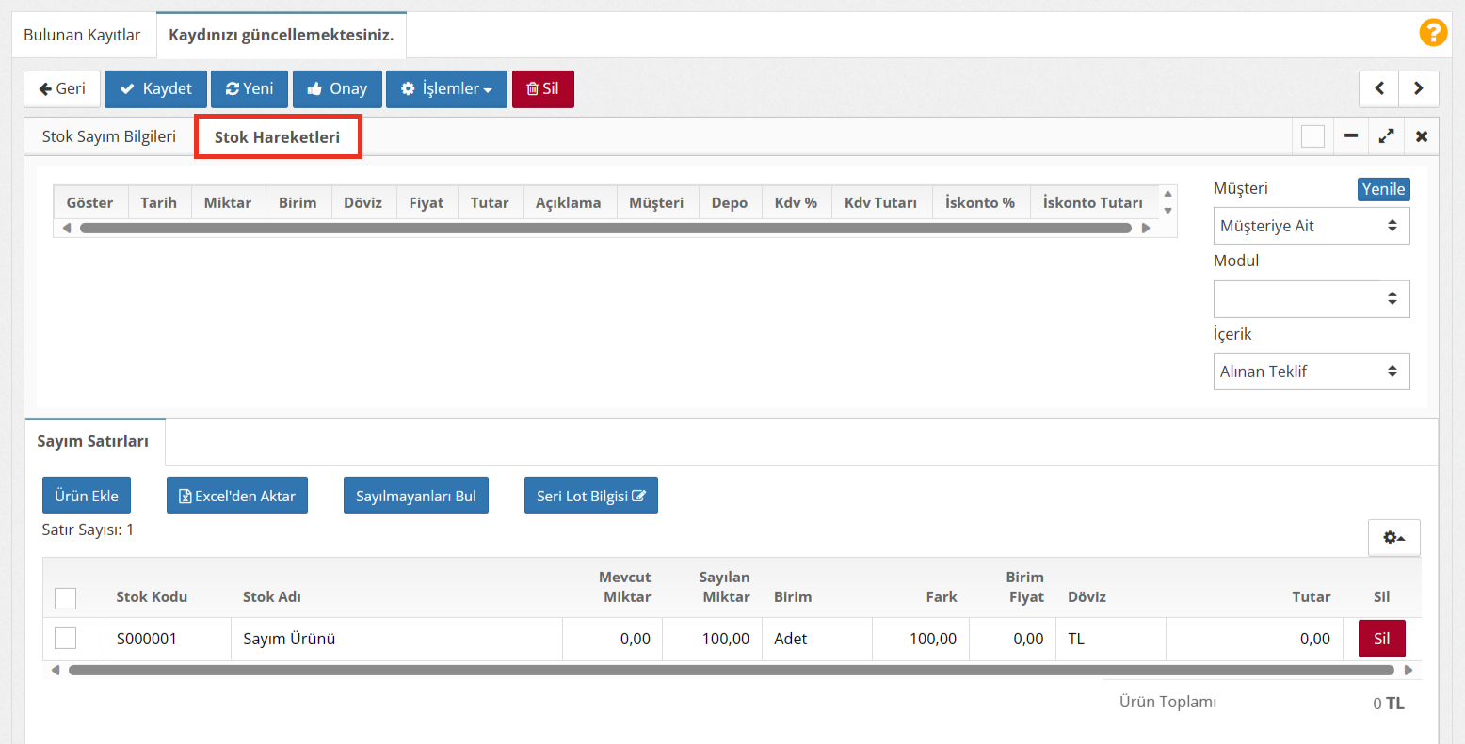Click the red Sil trash button
This screenshot has height=744, width=1465.
click(x=542, y=89)
